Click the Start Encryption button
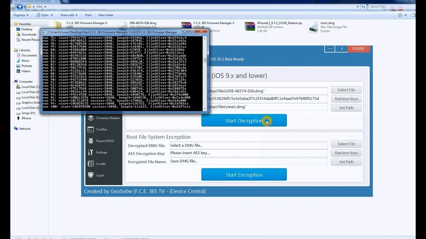The width and height of the screenshot is (426, 239). tap(244, 175)
